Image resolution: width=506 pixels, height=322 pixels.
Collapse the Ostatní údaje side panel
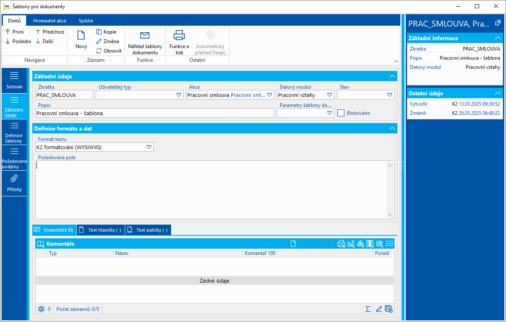coord(498,93)
